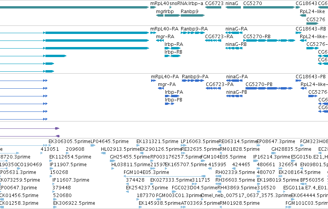Click the EK306305.5prime EST label

tap(69, 142)
